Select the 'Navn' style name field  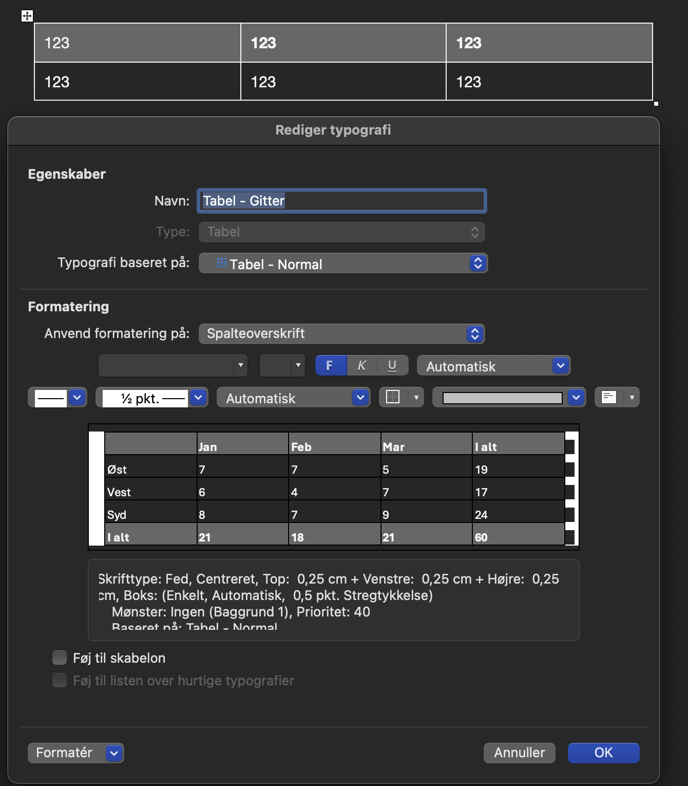coord(341,201)
